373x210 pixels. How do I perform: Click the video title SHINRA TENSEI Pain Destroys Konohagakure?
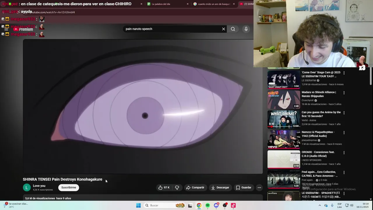pyautogui.click(x=63, y=179)
